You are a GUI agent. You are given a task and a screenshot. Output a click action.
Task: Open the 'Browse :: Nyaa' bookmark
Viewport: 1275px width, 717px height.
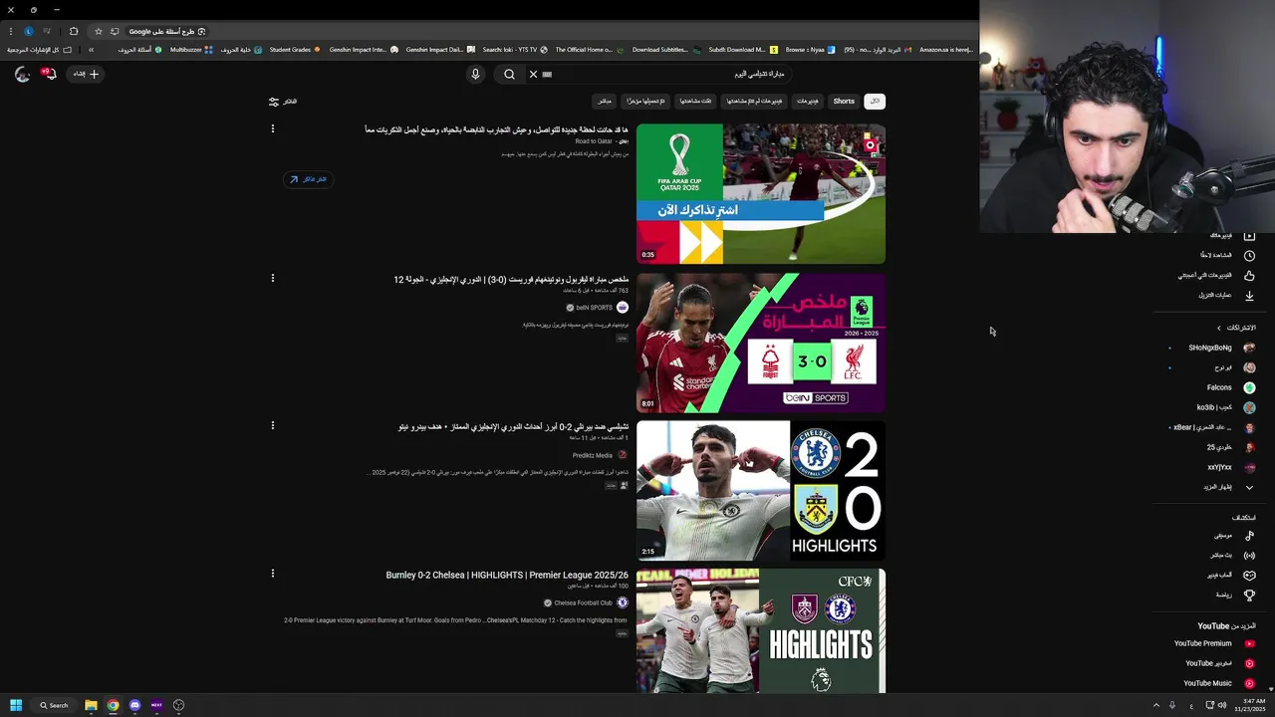pos(810,50)
